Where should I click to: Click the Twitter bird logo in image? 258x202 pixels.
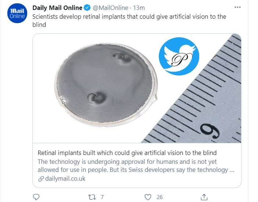pyautogui.click(x=179, y=56)
